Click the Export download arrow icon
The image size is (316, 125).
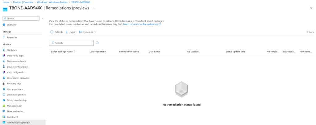tap(67, 32)
